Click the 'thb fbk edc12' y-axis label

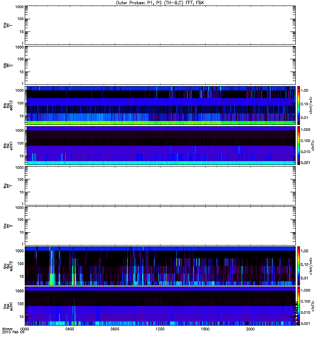click(8, 105)
